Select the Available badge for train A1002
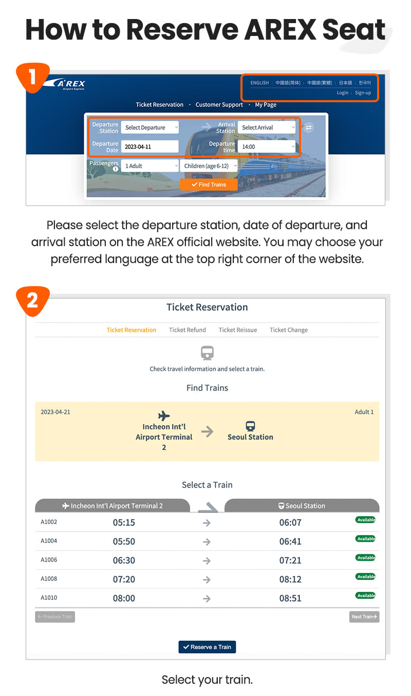This screenshot has width=411, height=696. [x=365, y=520]
